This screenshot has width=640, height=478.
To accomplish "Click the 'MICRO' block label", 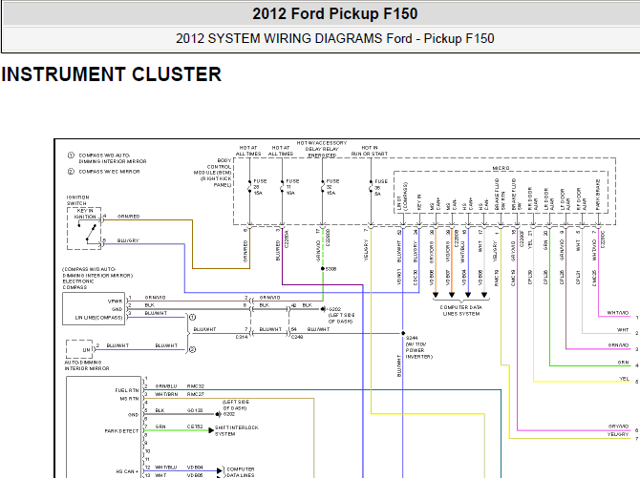I will pos(501,168).
